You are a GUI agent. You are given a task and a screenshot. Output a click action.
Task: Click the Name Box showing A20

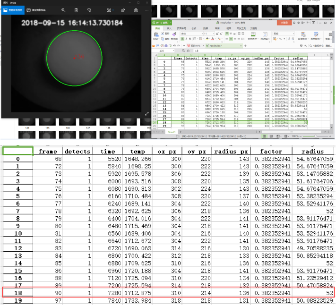pyautogui.click(x=164, y=51)
